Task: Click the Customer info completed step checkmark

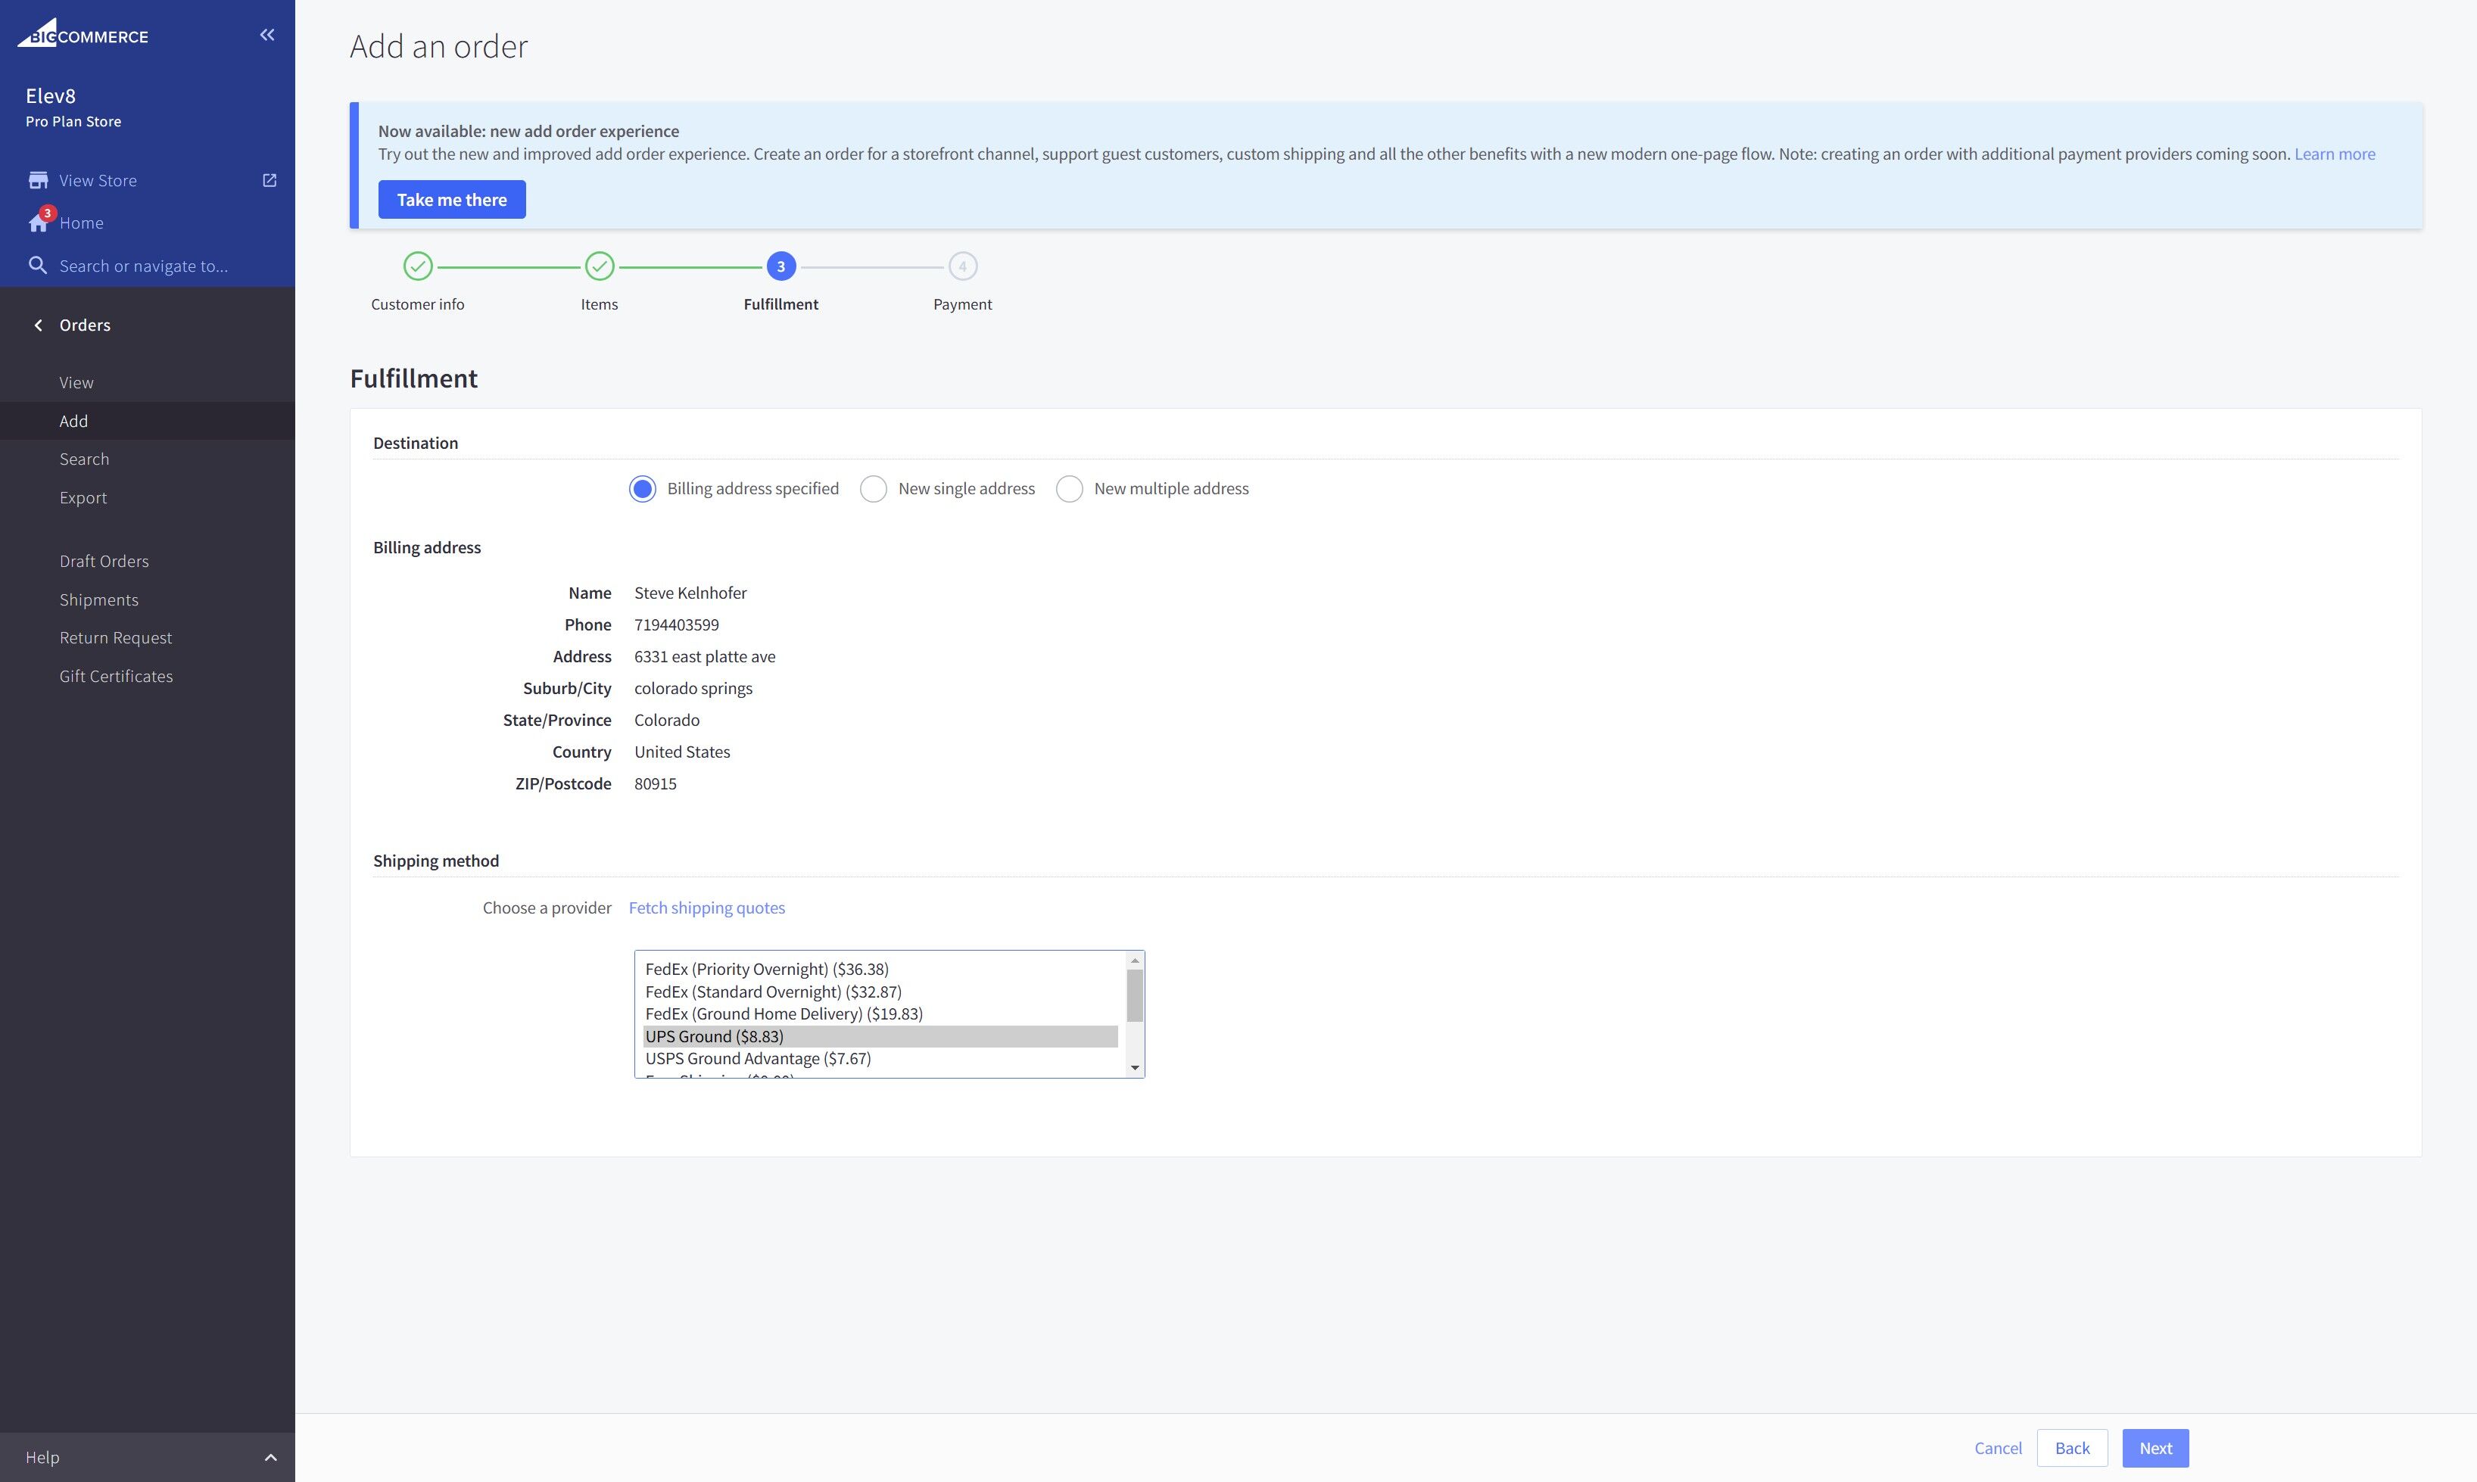Action: (x=417, y=266)
